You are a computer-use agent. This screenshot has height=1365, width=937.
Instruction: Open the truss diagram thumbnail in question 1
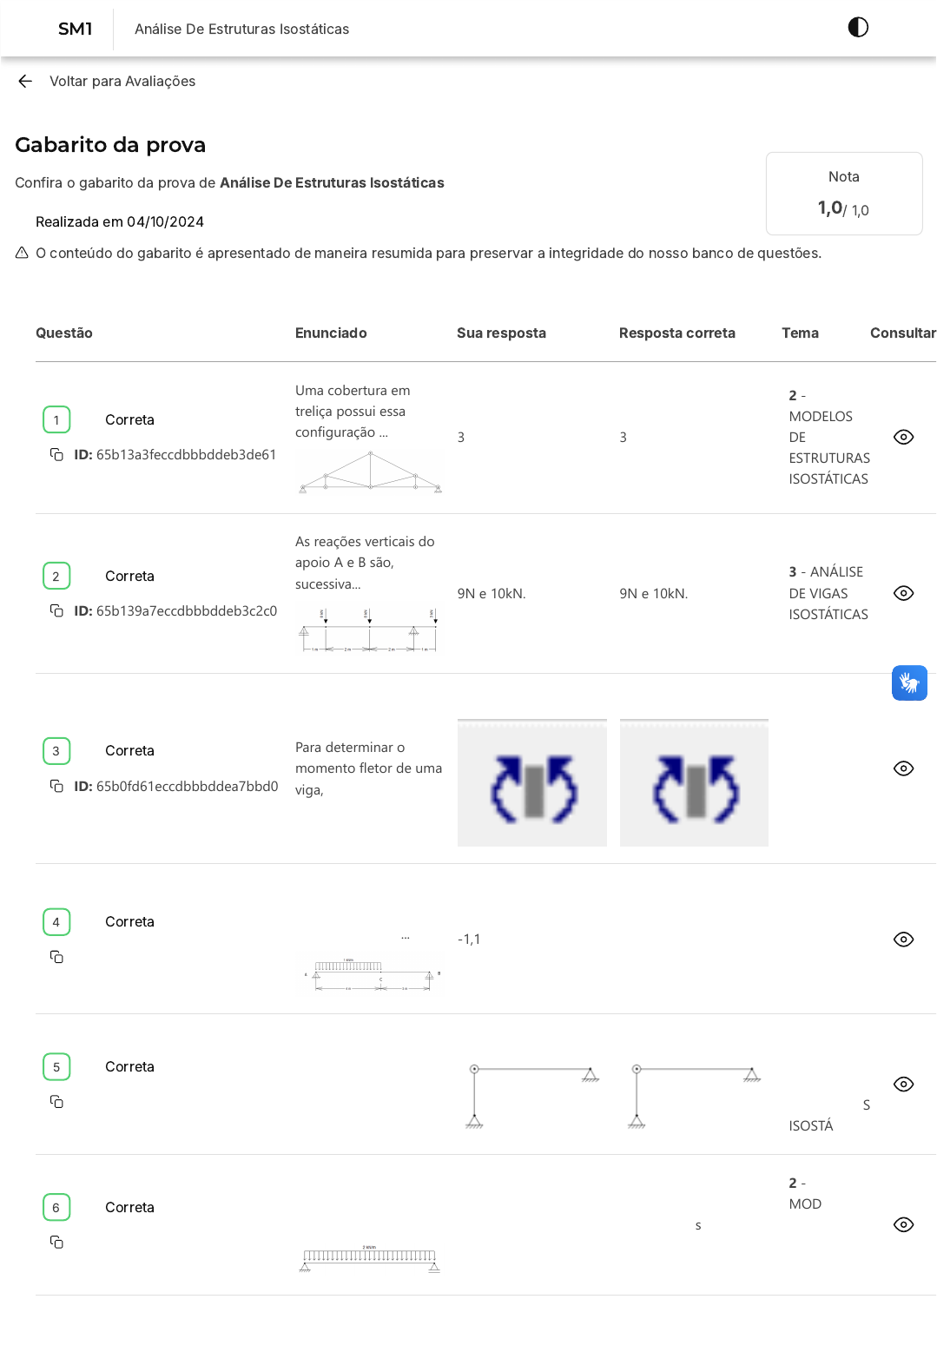370,472
